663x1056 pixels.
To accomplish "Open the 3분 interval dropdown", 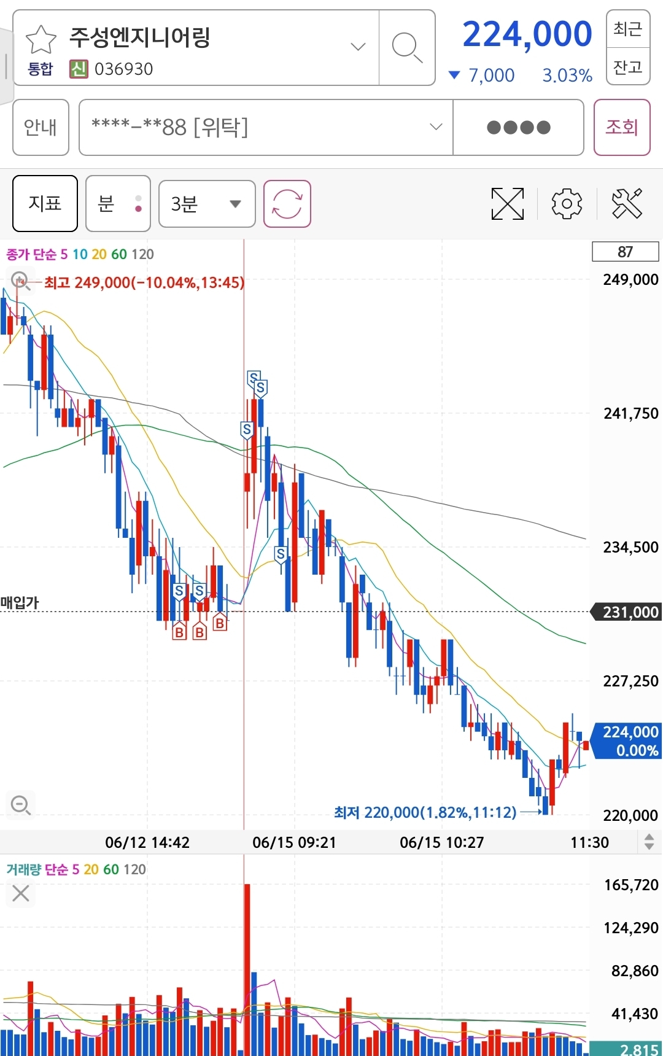I will tap(207, 204).
